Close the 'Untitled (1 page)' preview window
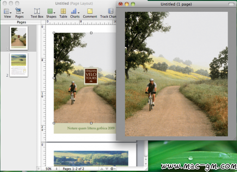Screen dimensions: 237x172 coord(120,4)
